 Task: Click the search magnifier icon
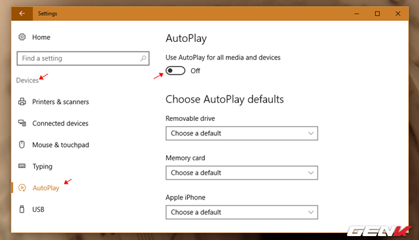(143, 58)
